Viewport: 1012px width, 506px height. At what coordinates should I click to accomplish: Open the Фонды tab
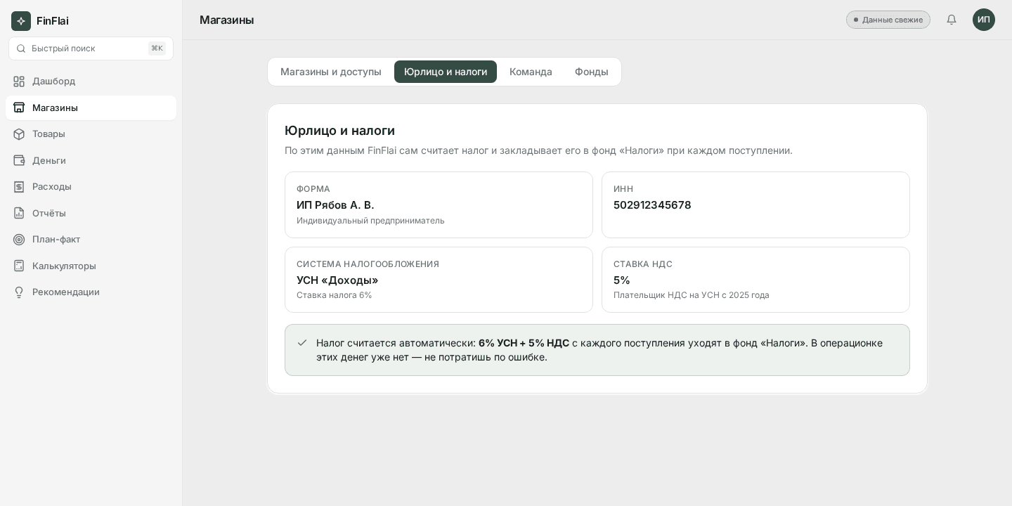(592, 72)
